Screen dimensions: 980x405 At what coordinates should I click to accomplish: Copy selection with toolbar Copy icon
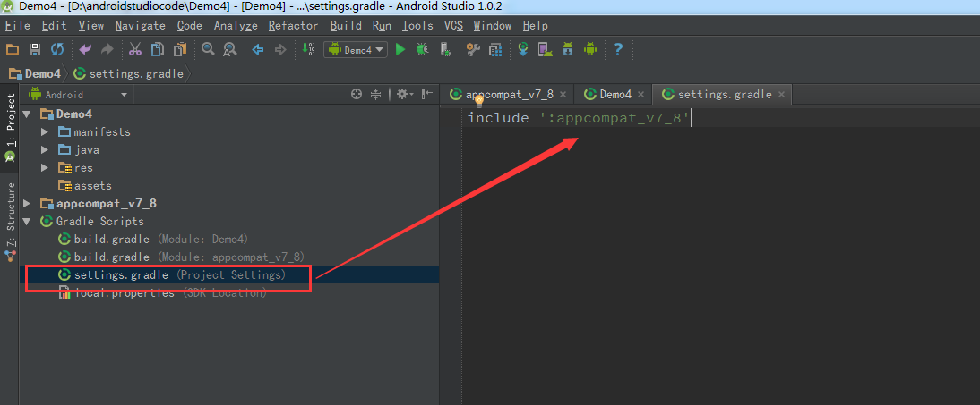tap(158, 49)
